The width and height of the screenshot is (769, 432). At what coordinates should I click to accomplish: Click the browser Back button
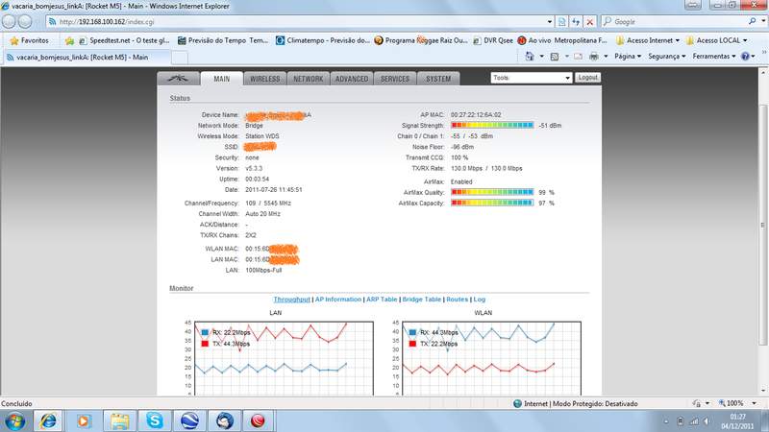pos(9,21)
